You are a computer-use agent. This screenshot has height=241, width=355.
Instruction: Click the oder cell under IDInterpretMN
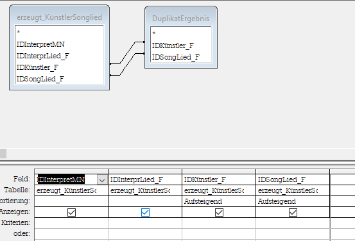click(71, 234)
